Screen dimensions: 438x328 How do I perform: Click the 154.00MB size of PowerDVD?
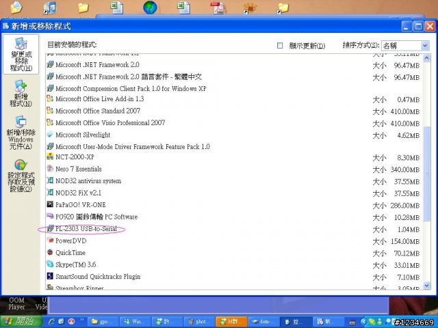coord(405,241)
